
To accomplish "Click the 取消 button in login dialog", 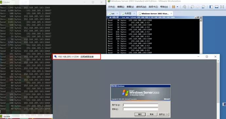I will (x=152, y=114).
